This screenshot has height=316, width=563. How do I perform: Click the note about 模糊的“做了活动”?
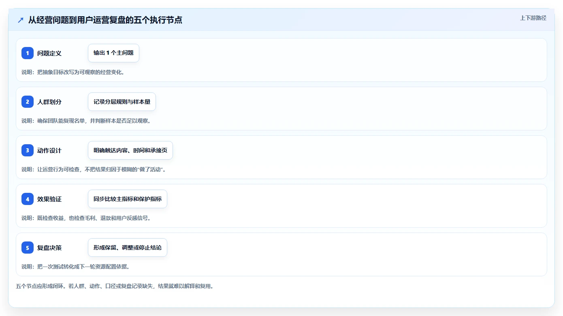pyautogui.click(x=94, y=169)
